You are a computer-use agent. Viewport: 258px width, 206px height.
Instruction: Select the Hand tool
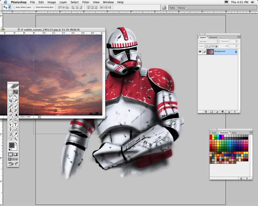coord(10,139)
